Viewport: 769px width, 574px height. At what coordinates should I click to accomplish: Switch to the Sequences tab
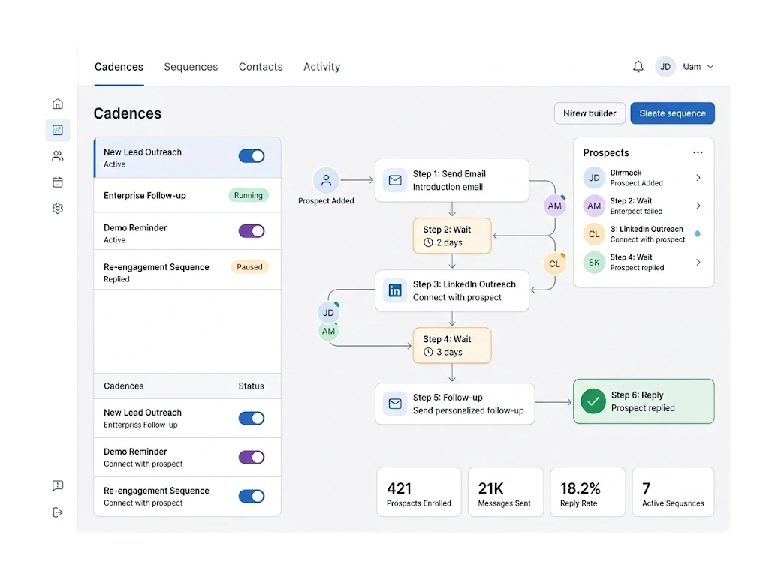191,67
